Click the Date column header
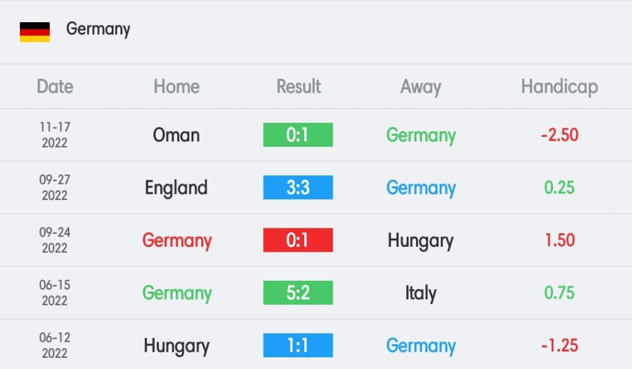This screenshot has width=632, height=369. (55, 86)
